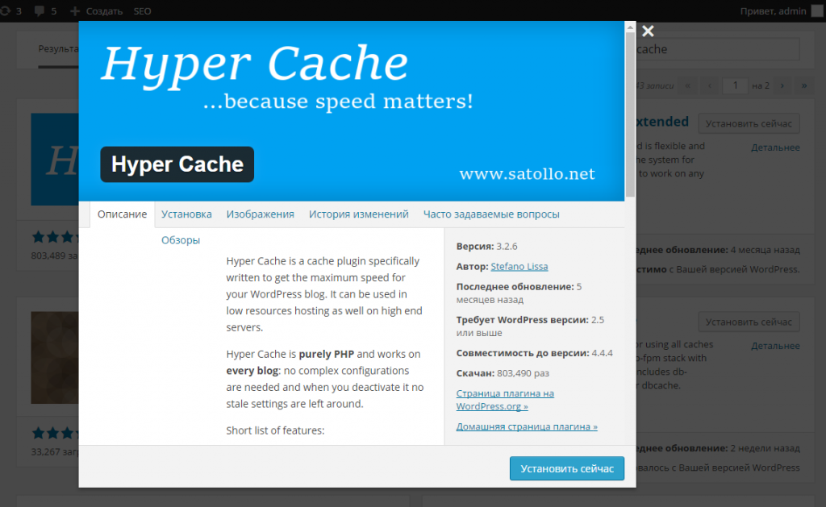Image resolution: width=826 pixels, height=507 pixels.
Task: Click the blue Установить сейчас button in modal
Action: point(567,468)
